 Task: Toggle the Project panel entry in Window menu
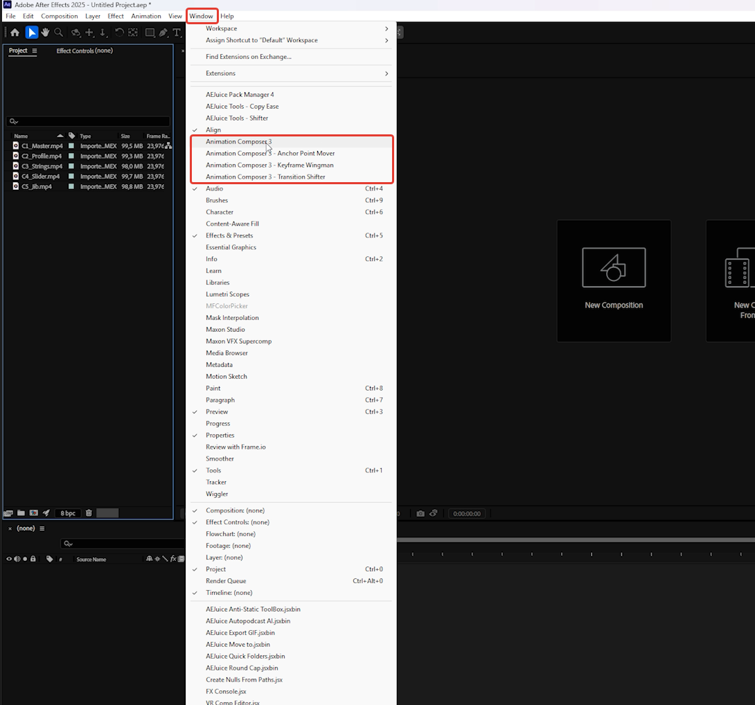[291, 569]
